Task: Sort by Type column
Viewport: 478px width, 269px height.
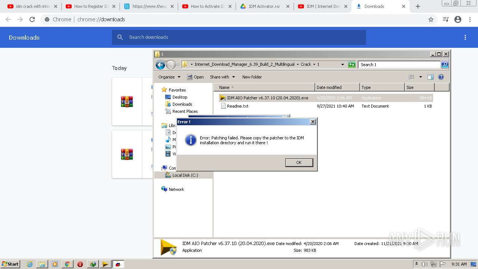Action: coord(382,87)
